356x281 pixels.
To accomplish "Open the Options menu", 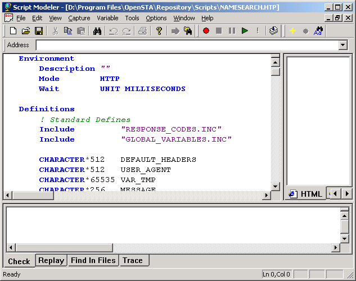I will 156,18.
